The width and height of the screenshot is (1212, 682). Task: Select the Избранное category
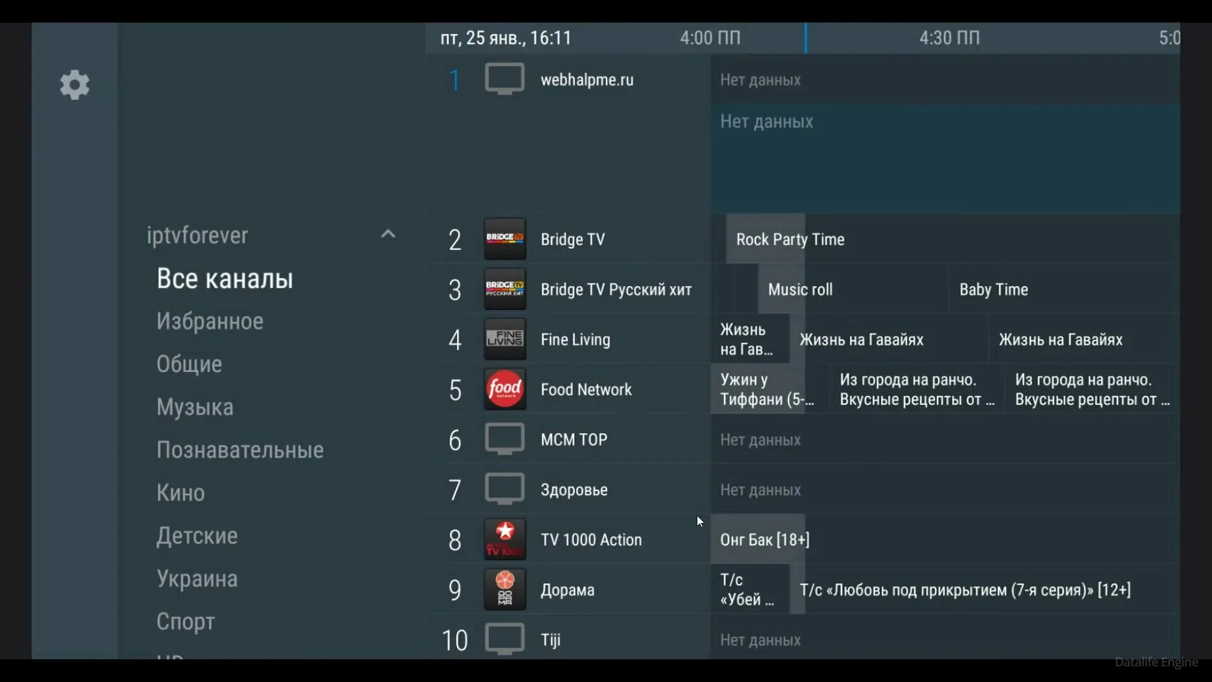210,321
